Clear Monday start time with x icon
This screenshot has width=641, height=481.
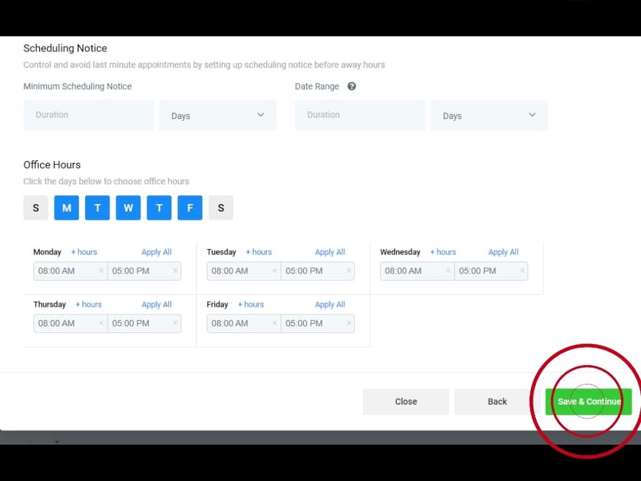101,271
